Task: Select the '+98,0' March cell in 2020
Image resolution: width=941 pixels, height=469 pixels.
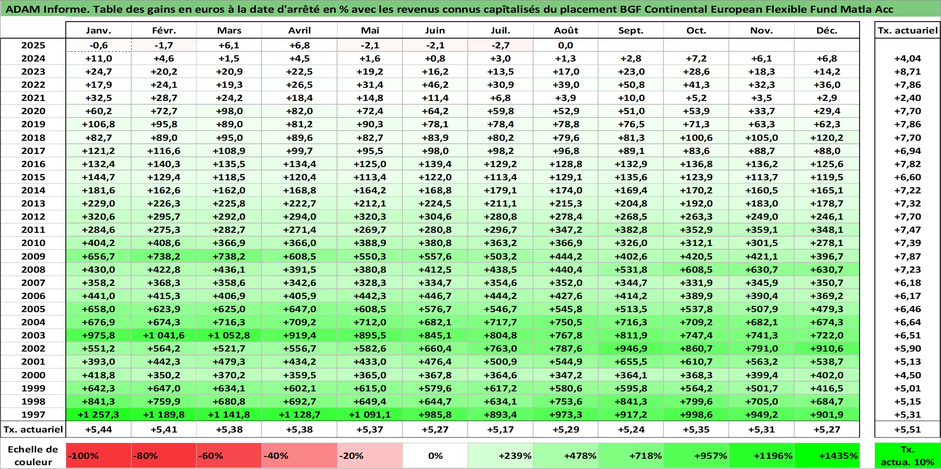Action: click(229, 111)
